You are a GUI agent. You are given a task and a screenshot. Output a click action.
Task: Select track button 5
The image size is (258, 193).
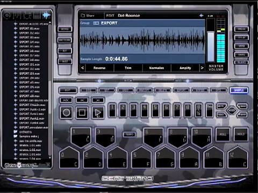(155, 110)
